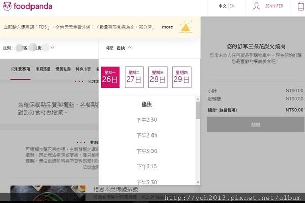Choose 下午3:00 delivery time
This screenshot has width=305, height=203.
[x=147, y=151]
